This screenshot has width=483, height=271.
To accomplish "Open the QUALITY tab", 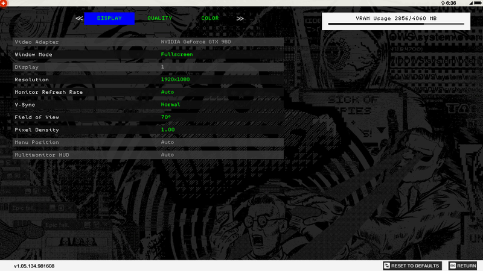I will (x=159, y=18).
